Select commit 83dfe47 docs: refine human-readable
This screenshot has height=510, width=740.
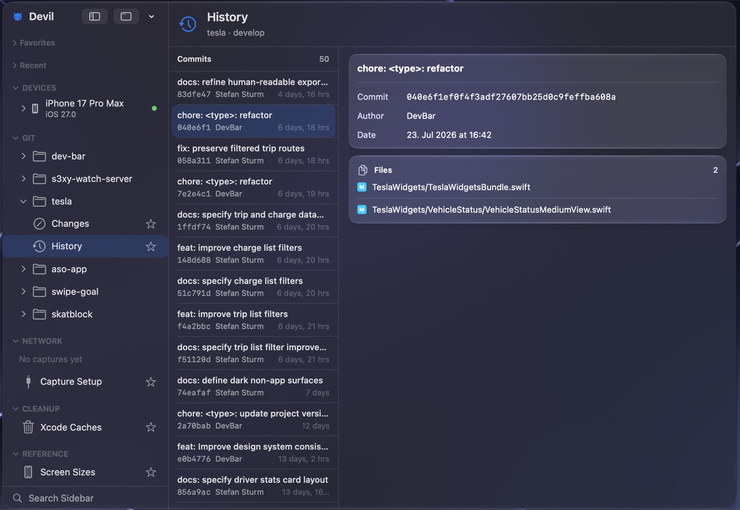point(253,88)
